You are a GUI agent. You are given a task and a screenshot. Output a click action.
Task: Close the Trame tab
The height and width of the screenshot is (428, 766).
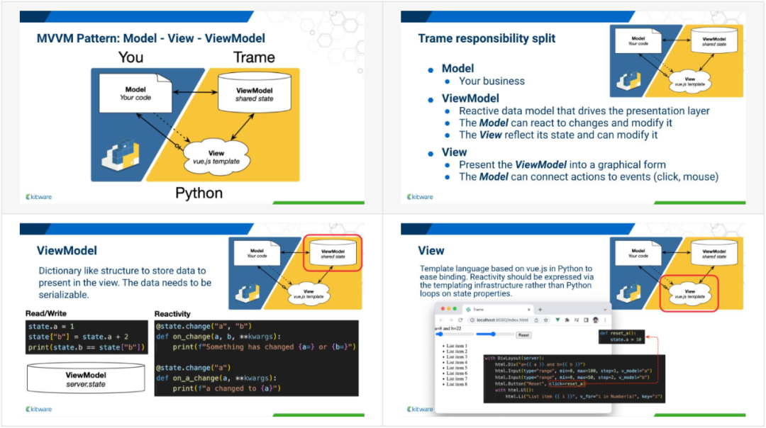click(529, 310)
